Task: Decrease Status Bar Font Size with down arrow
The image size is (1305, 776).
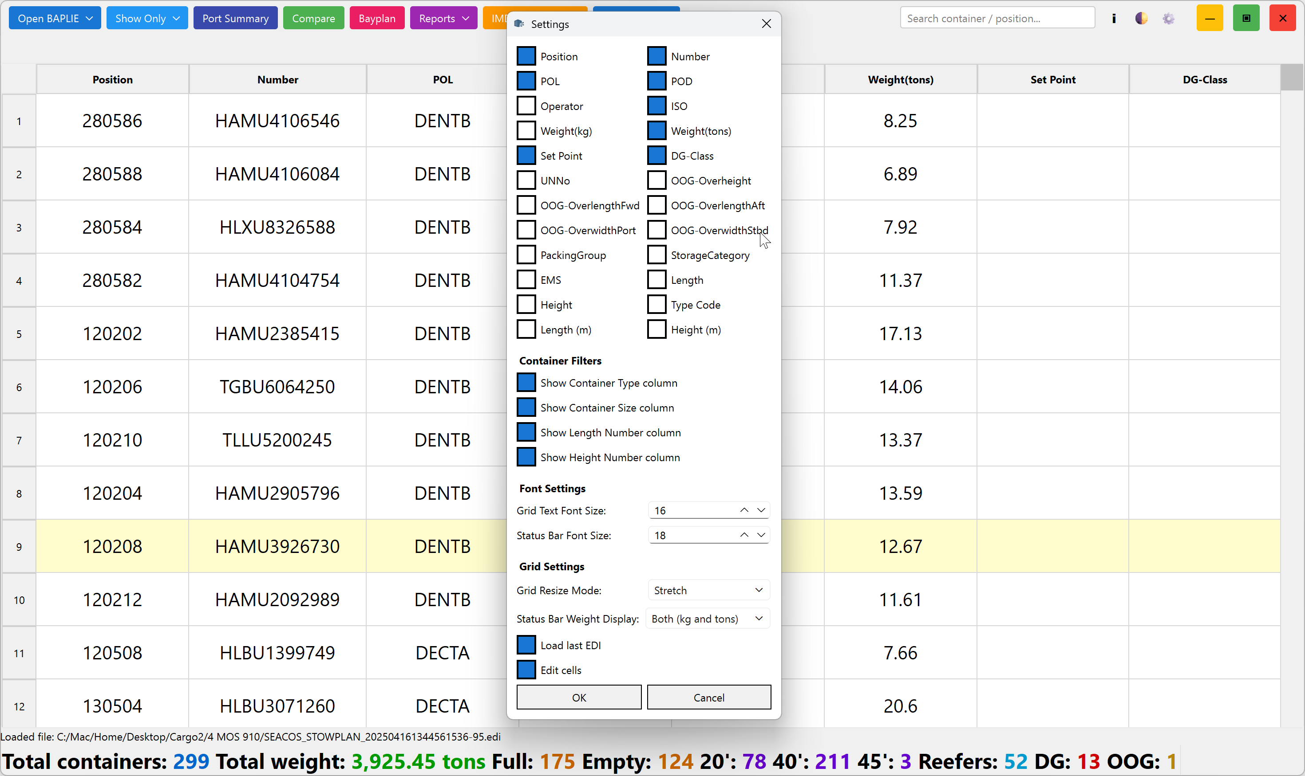Action: tap(761, 536)
